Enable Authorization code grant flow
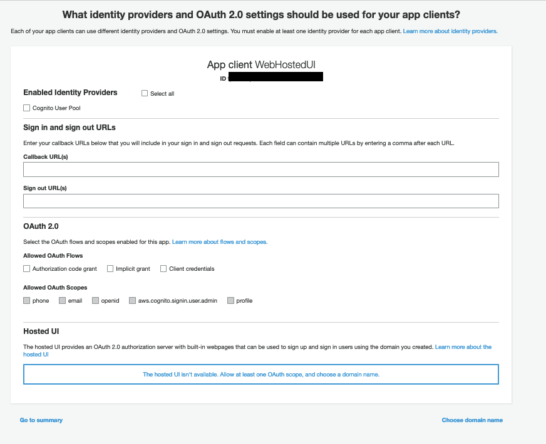Screen dimensions: 546x444 coord(27,269)
